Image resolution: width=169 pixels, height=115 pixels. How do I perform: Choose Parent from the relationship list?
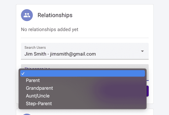(x=33, y=81)
